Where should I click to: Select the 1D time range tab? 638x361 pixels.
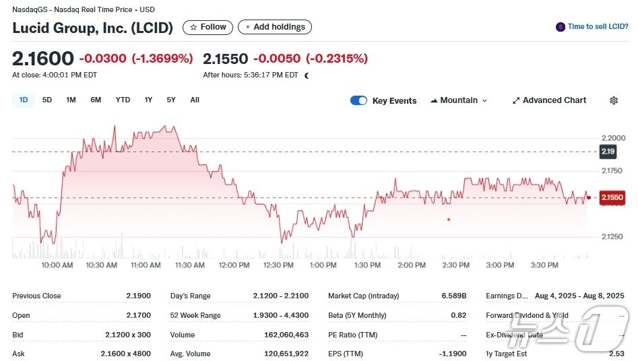click(x=24, y=100)
